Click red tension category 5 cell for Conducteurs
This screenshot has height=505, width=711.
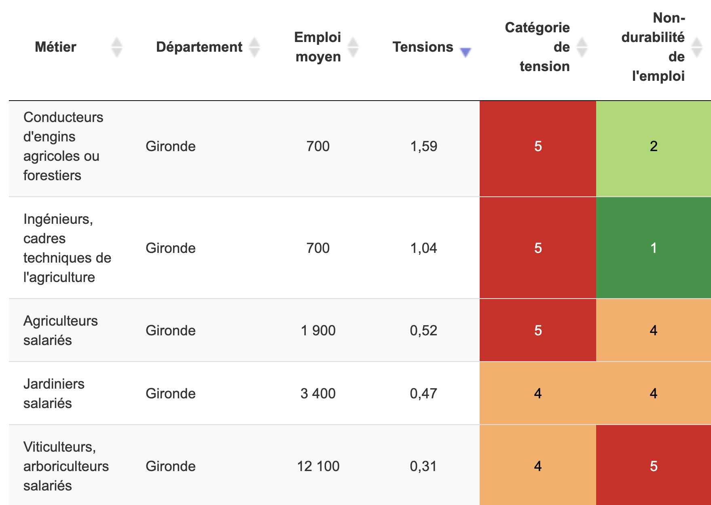click(537, 146)
